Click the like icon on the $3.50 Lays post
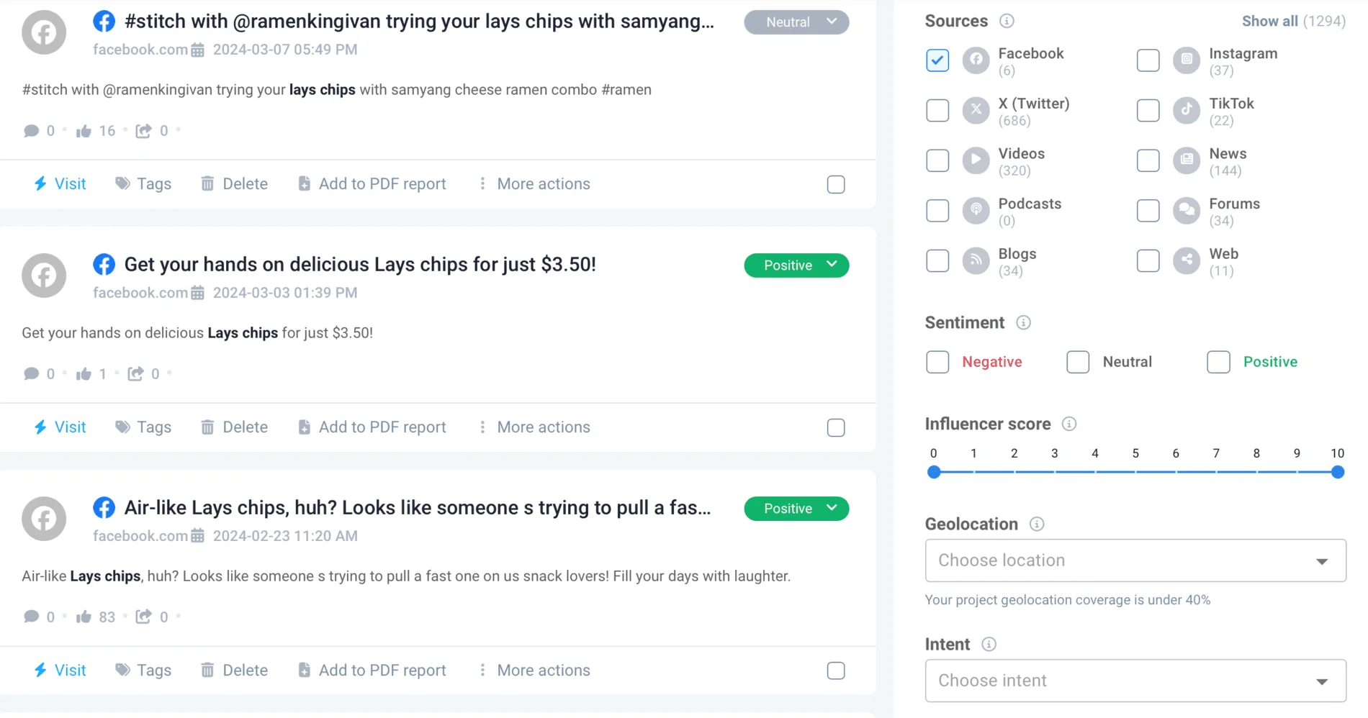This screenshot has height=718, width=1368. [84, 373]
